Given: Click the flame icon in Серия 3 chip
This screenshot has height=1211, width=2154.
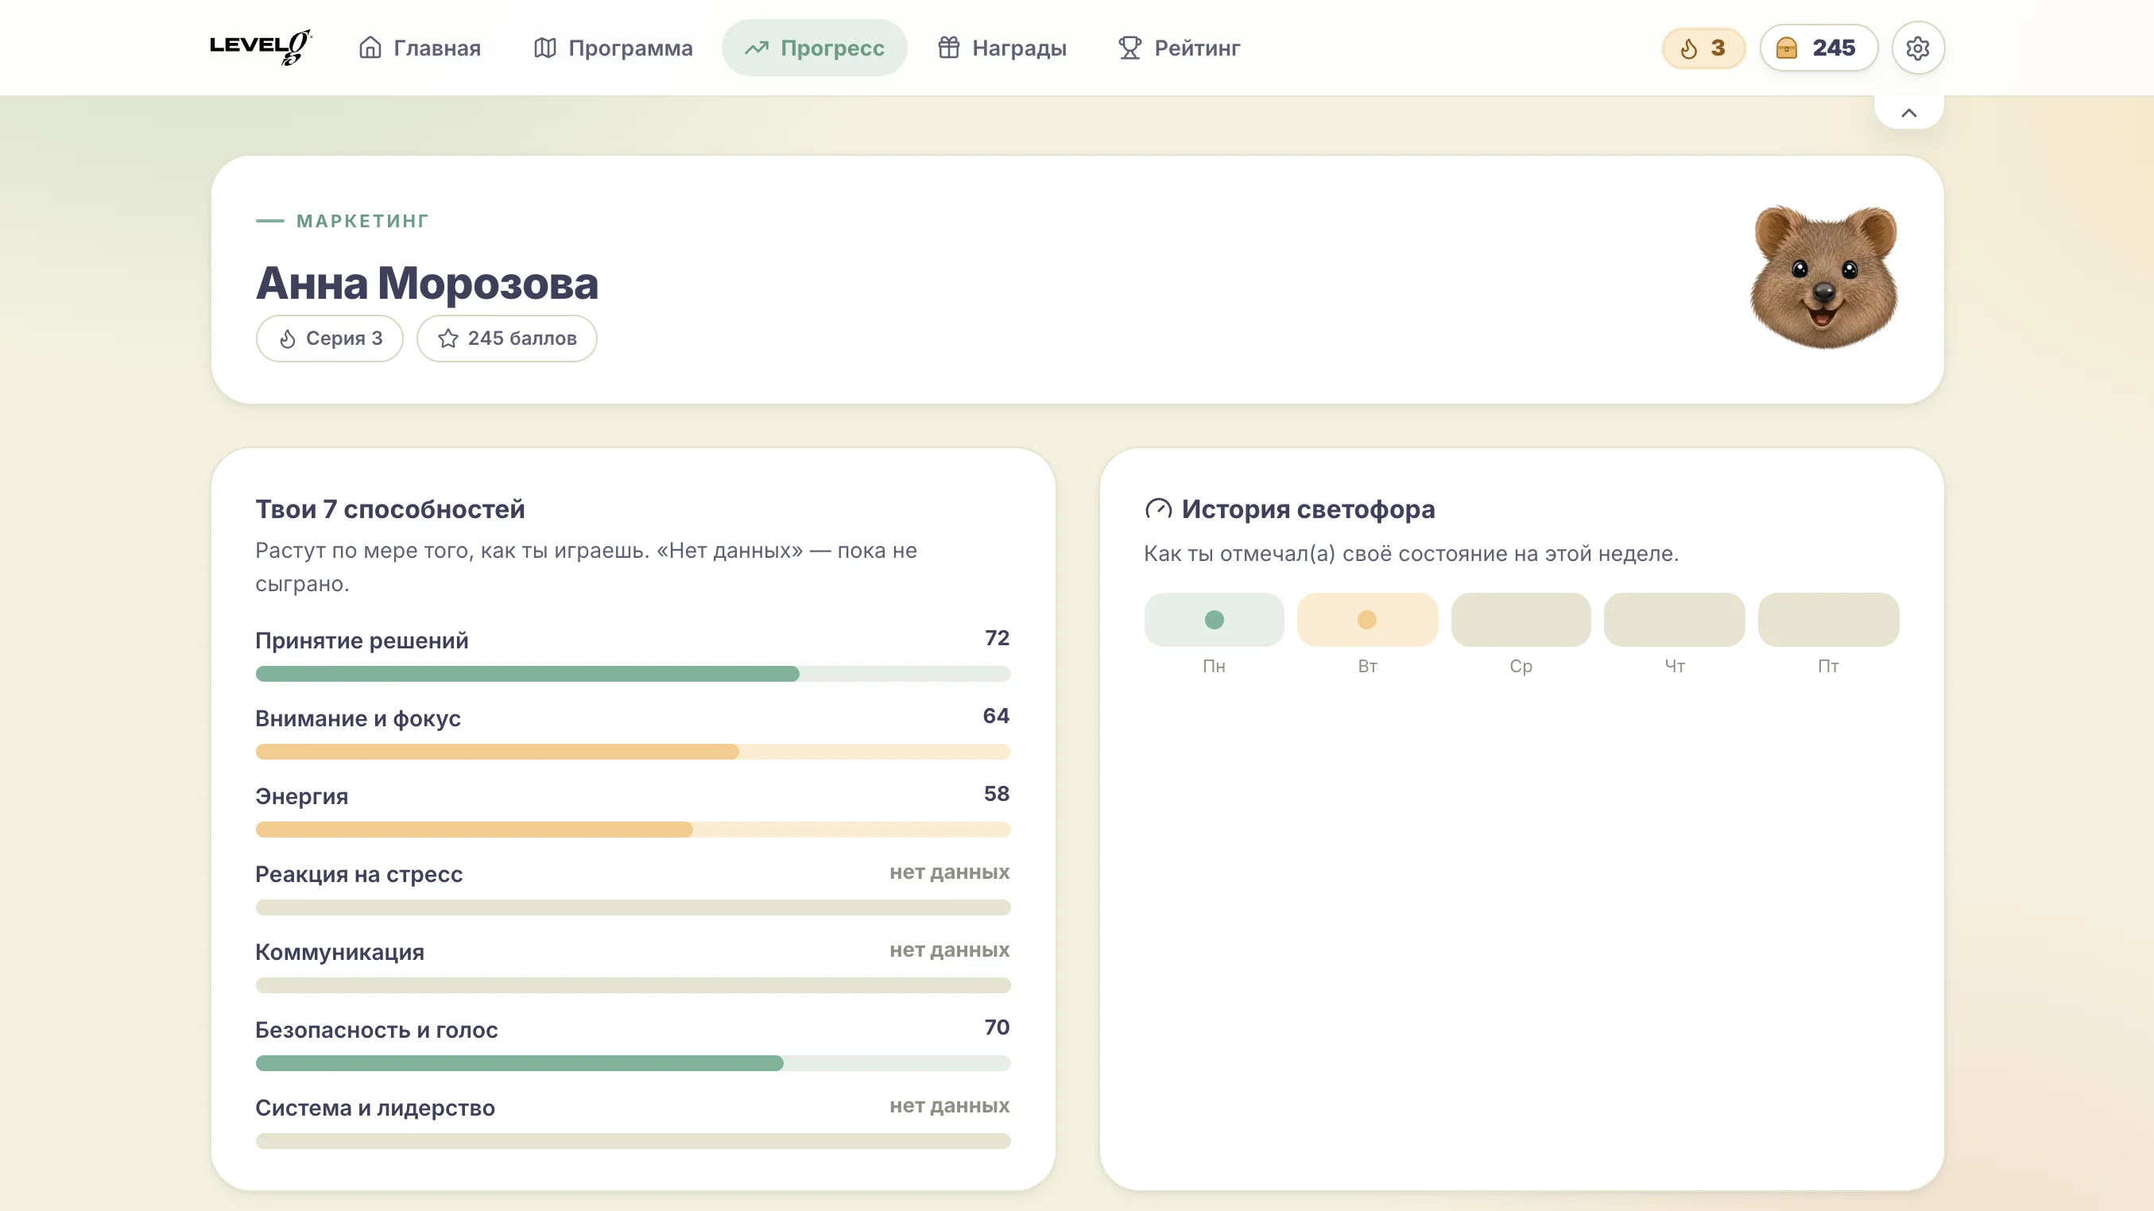Looking at the screenshot, I should pyautogui.click(x=288, y=339).
